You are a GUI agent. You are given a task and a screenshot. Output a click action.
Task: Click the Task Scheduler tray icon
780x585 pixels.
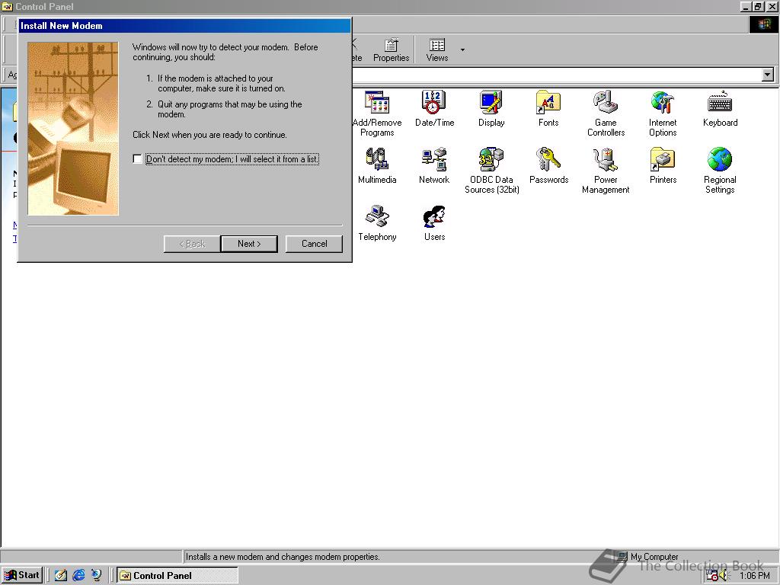(x=712, y=576)
